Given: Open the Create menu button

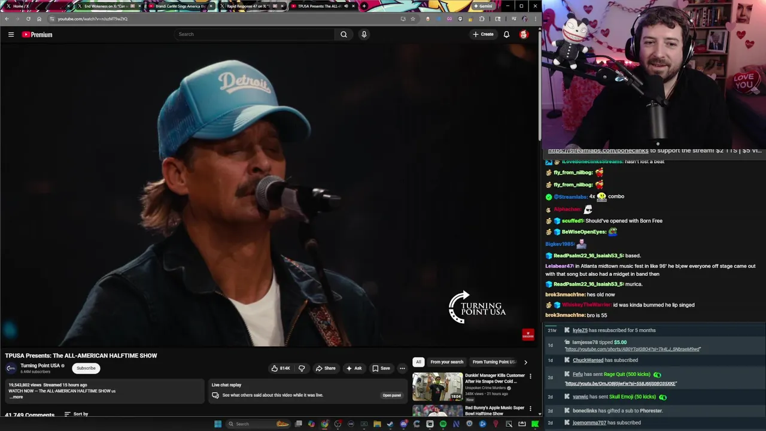Looking at the screenshot, I should pos(483,34).
